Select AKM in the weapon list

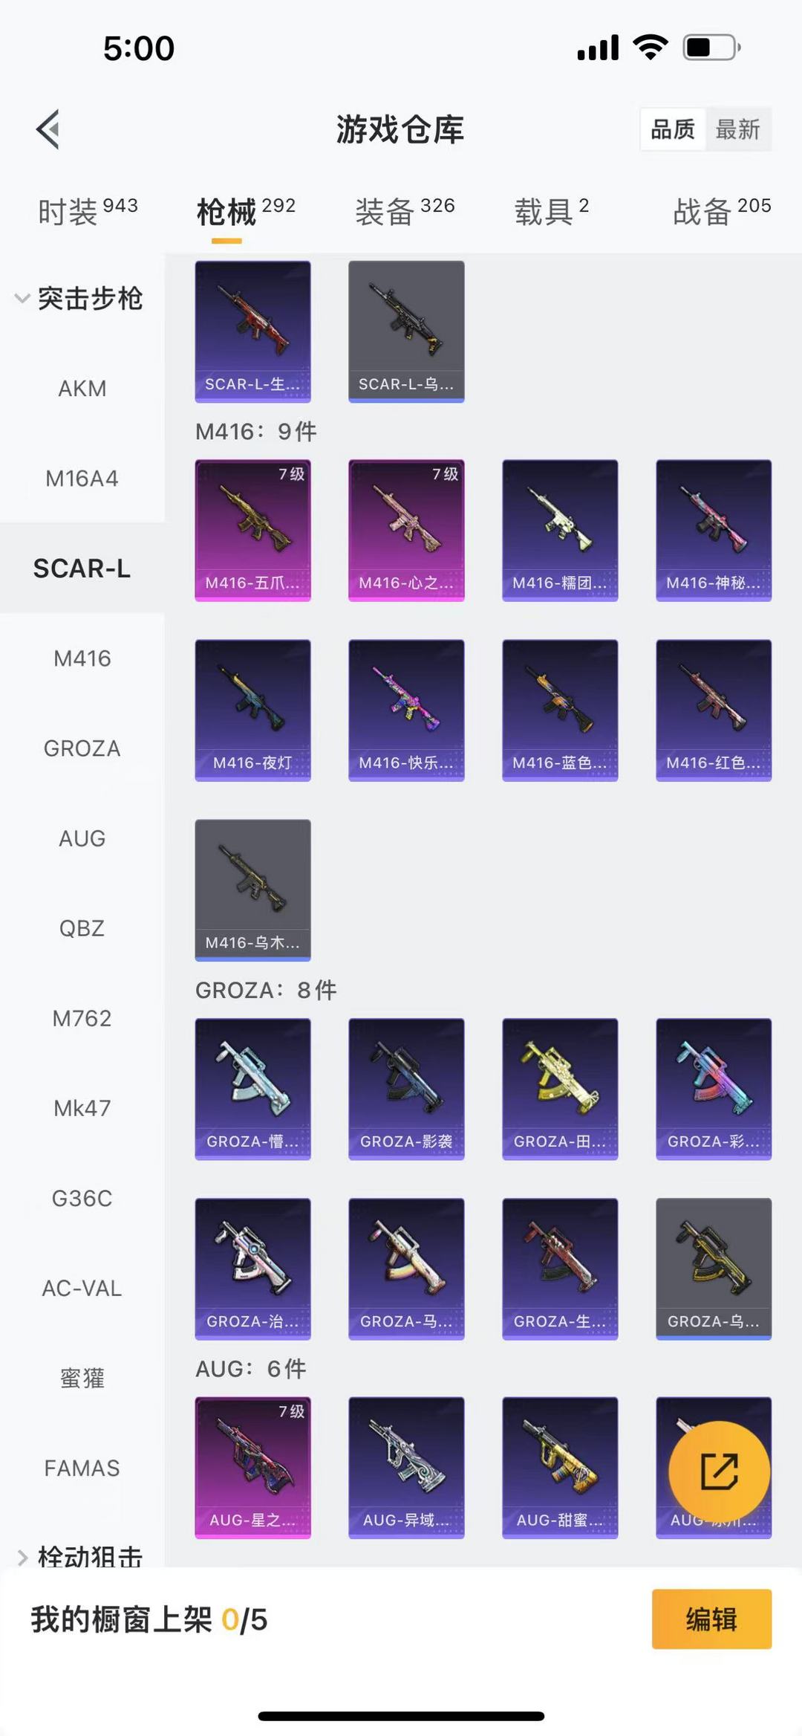[82, 388]
